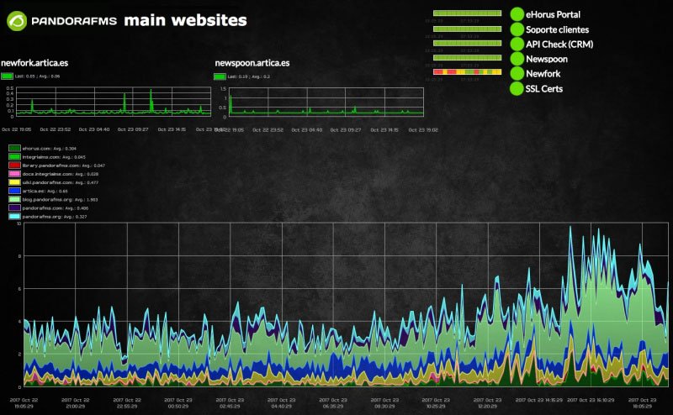Open the SSL Certs status circle
Image resolution: width=673 pixels, height=415 pixels.
(x=517, y=88)
